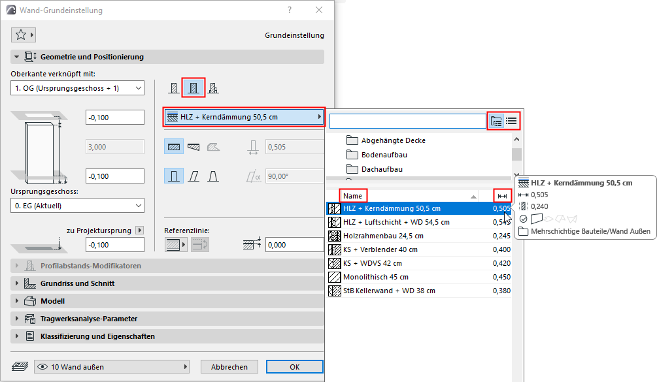Click wall thickness field 0,505

[295, 147]
